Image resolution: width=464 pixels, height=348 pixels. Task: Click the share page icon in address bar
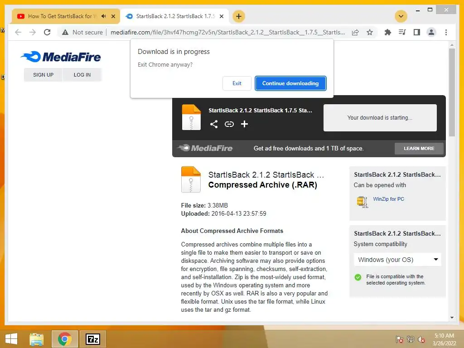pos(355,32)
